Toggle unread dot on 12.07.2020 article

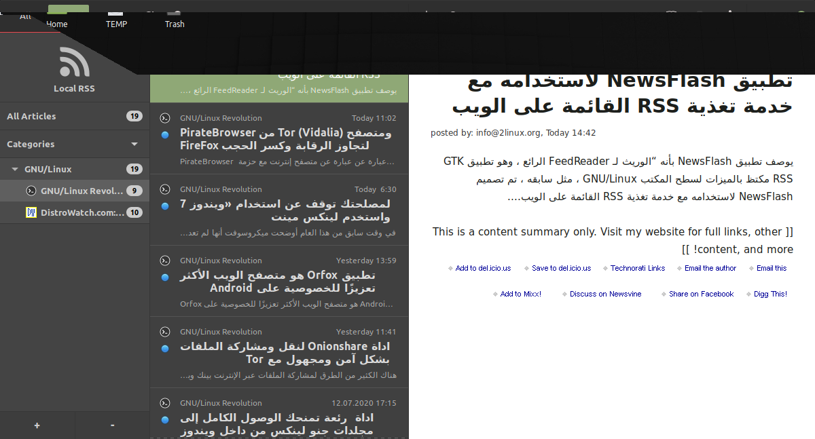(x=165, y=420)
